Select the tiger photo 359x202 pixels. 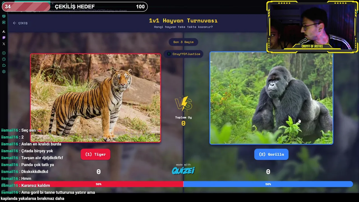[x=95, y=98]
